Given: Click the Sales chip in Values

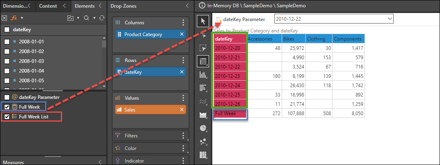Looking at the screenshot, I should (146, 109).
